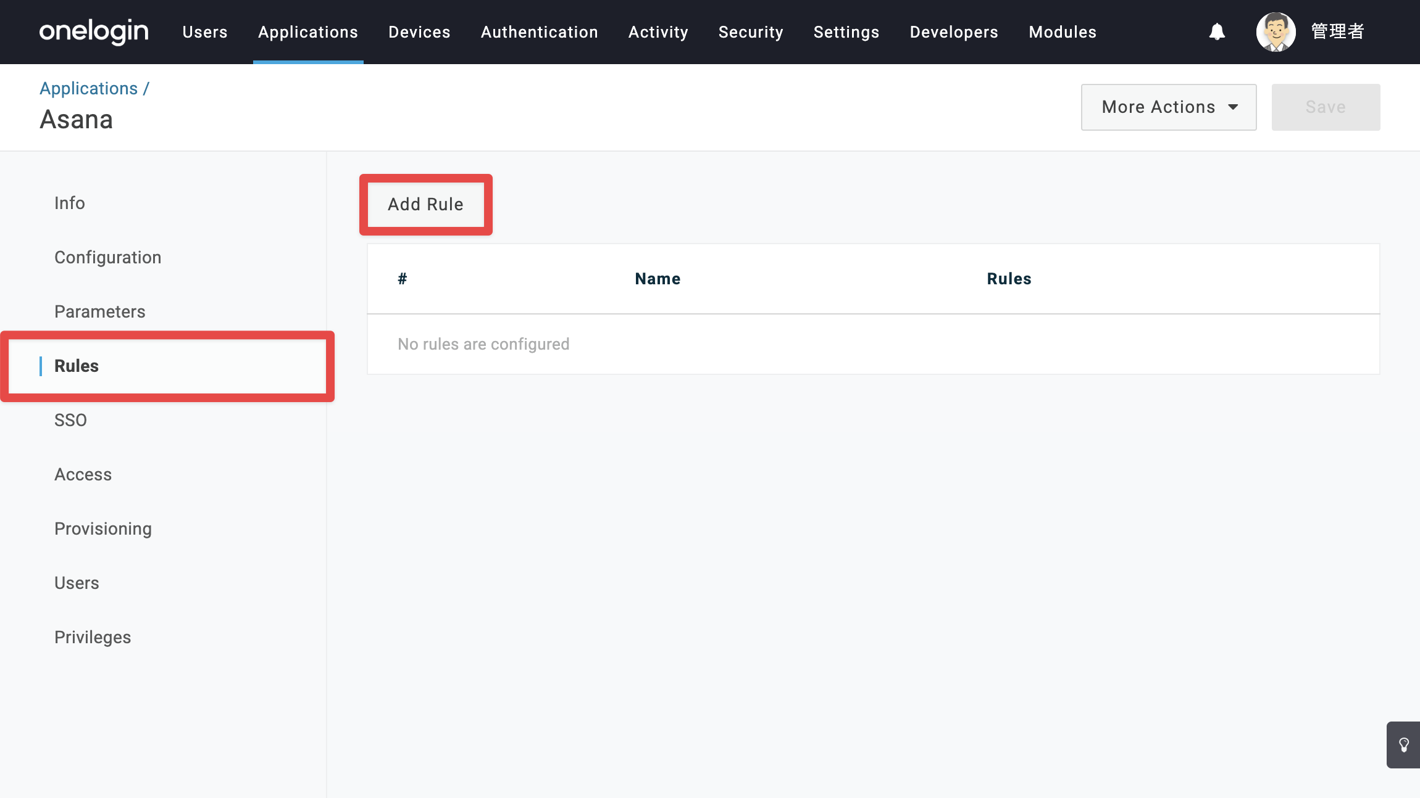Viewport: 1420px width, 798px height.
Task: Open the notifications bell
Action: click(x=1217, y=31)
